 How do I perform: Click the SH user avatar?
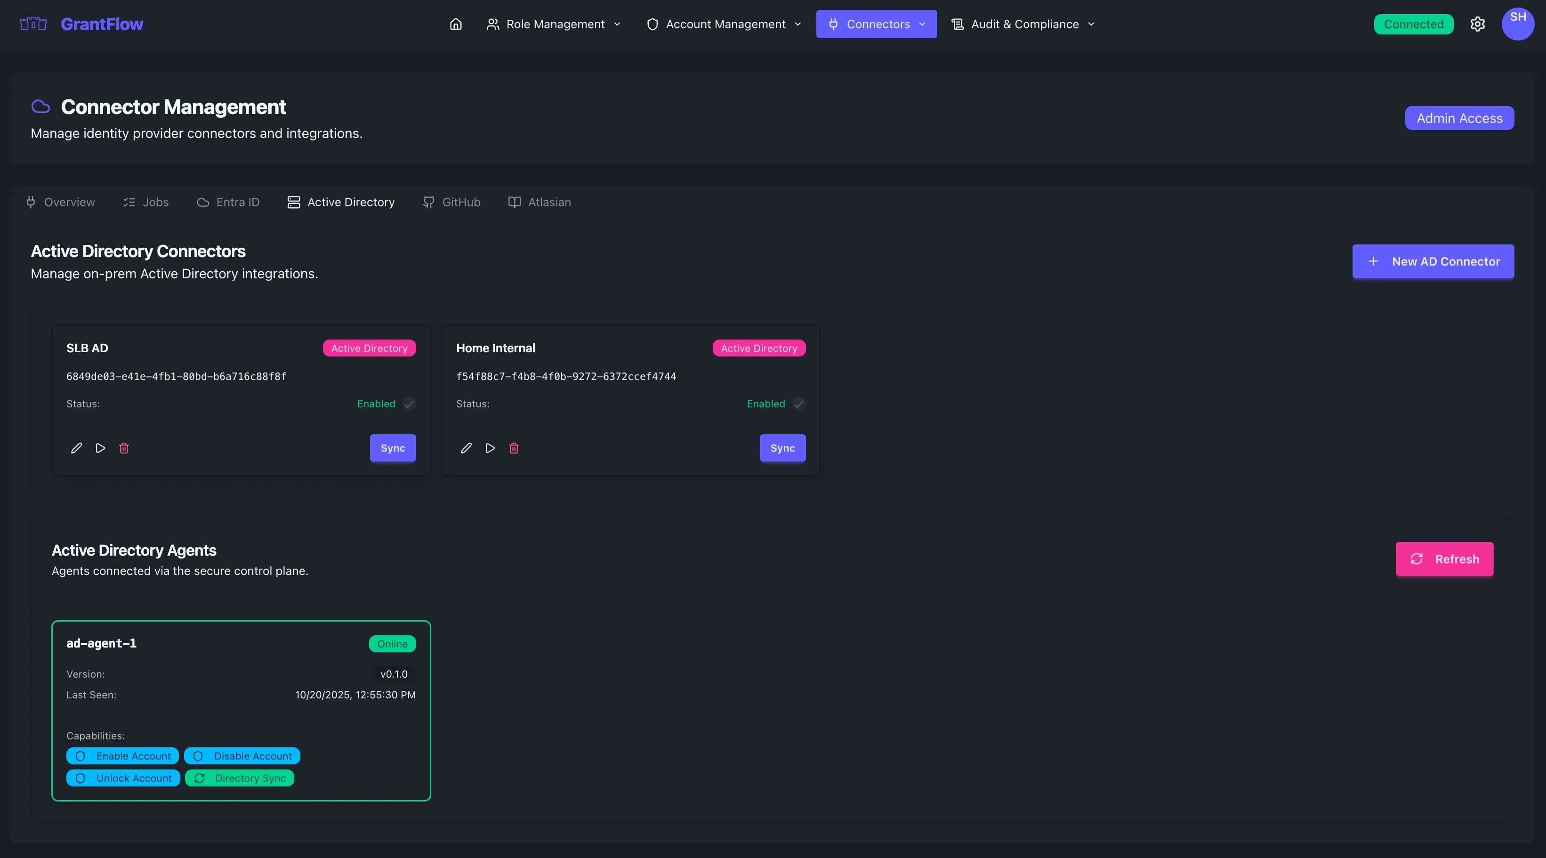(x=1517, y=24)
